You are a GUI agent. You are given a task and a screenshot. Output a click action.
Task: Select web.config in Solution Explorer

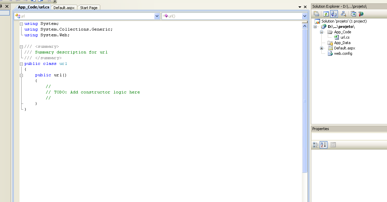click(343, 53)
